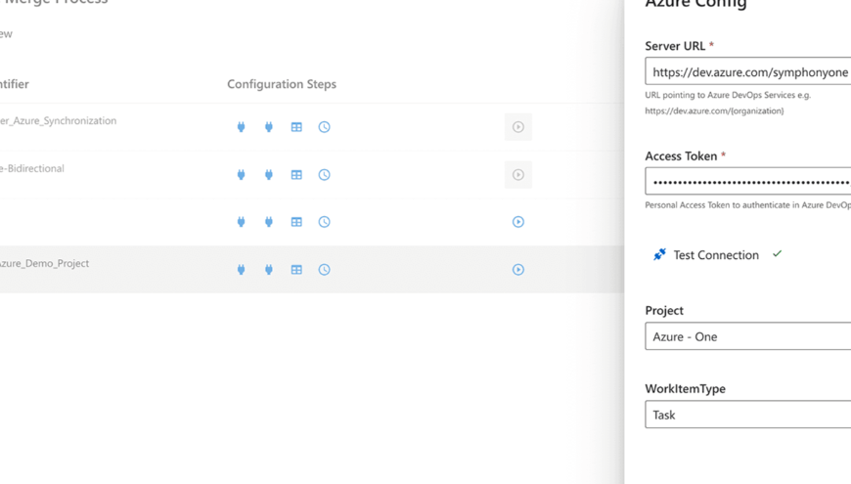Click into the Access Token field
The width and height of the screenshot is (851, 484).
pos(748,182)
